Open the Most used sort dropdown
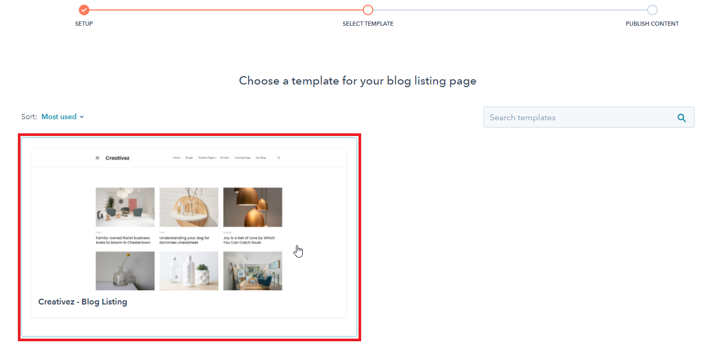The image size is (706, 357). click(63, 117)
